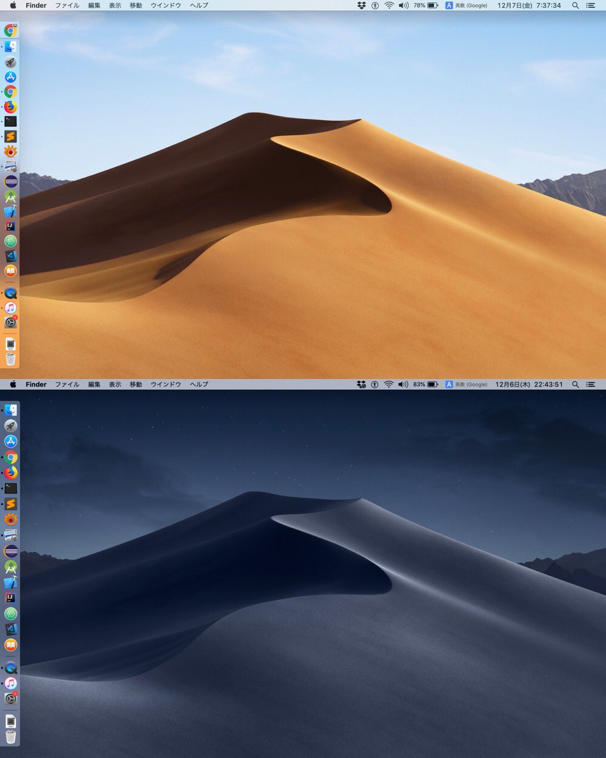Open Finder in the dark-mode desktop dock
Viewport: 606px width, 758px height.
pos(10,411)
